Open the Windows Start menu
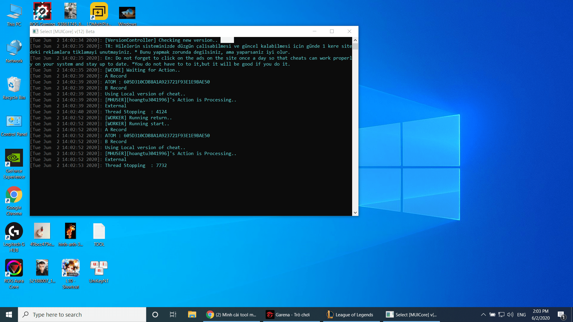573x322 pixels. point(9,315)
